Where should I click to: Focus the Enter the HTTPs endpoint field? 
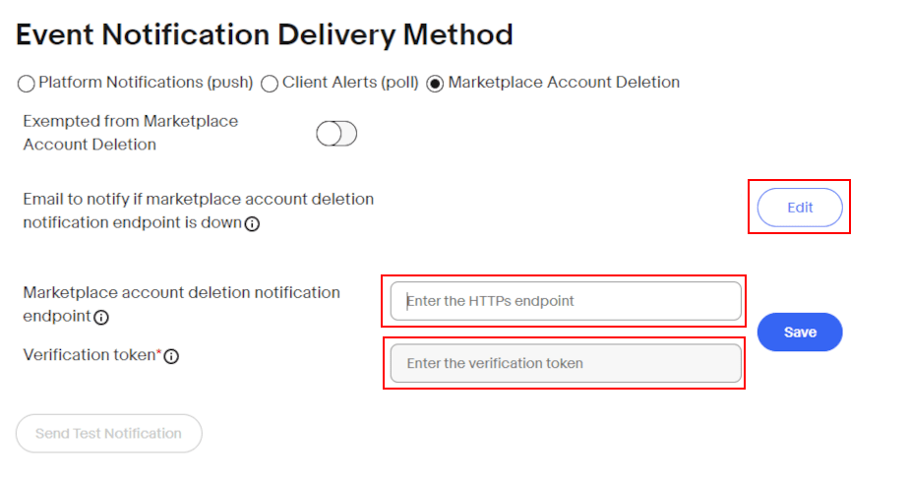click(x=566, y=301)
